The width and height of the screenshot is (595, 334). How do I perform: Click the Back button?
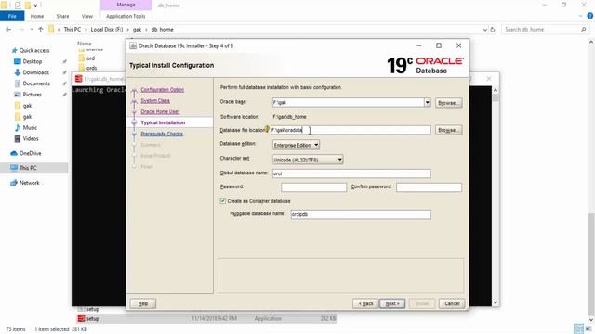pyautogui.click(x=365, y=303)
